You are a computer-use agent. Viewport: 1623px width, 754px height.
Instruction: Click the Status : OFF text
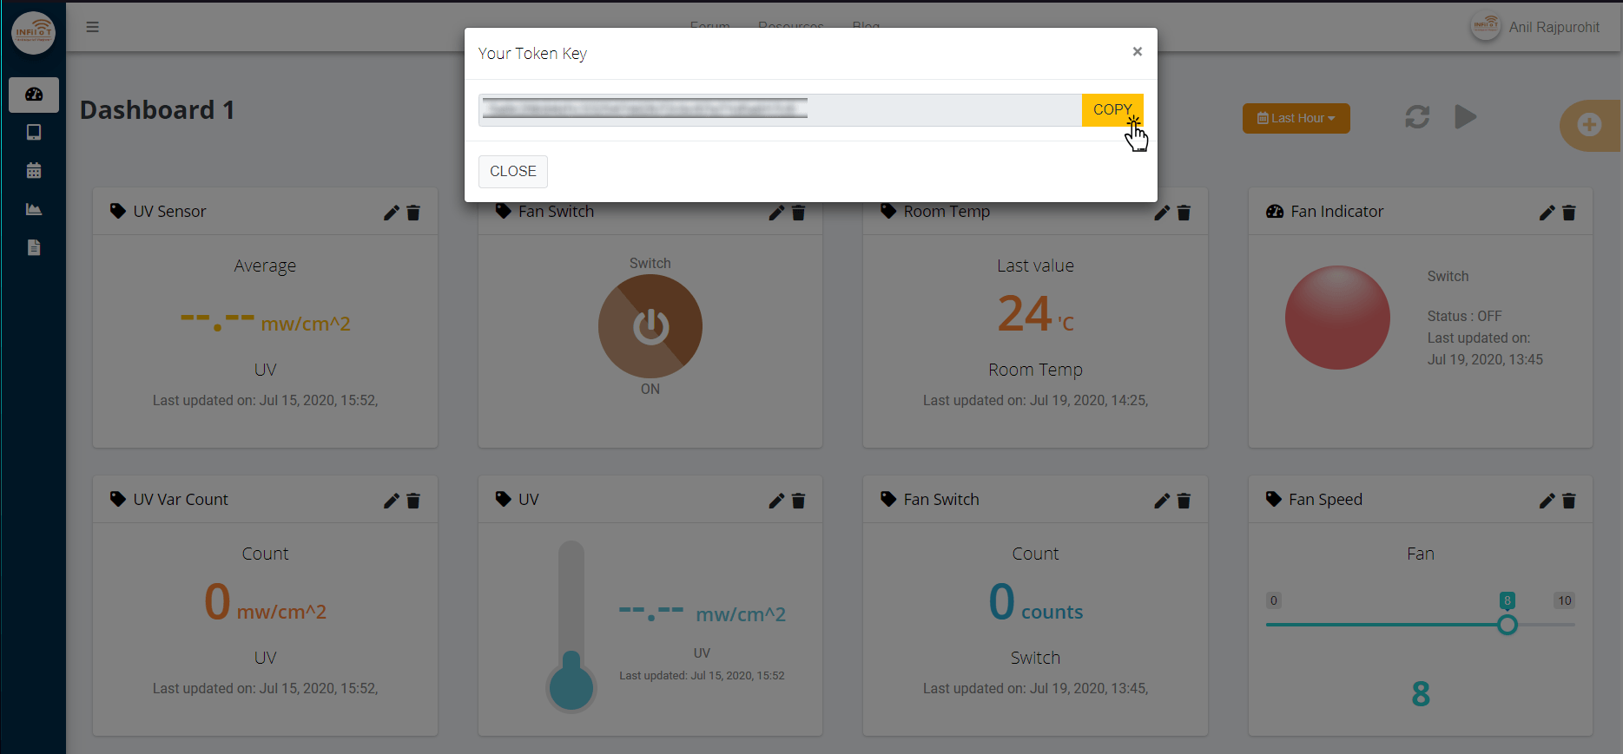[x=1464, y=316]
